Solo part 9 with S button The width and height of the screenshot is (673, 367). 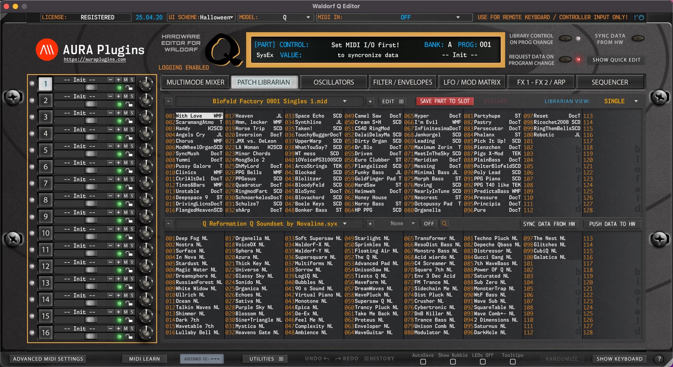click(x=132, y=213)
